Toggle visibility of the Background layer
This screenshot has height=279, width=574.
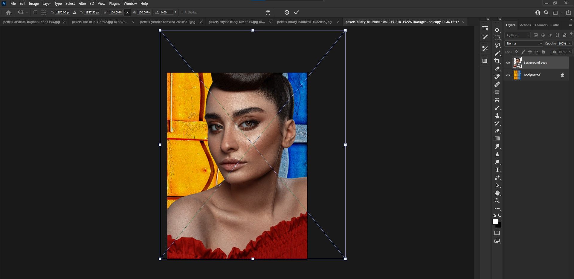coord(508,75)
